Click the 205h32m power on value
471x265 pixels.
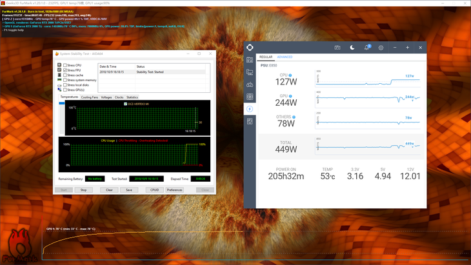click(x=286, y=177)
